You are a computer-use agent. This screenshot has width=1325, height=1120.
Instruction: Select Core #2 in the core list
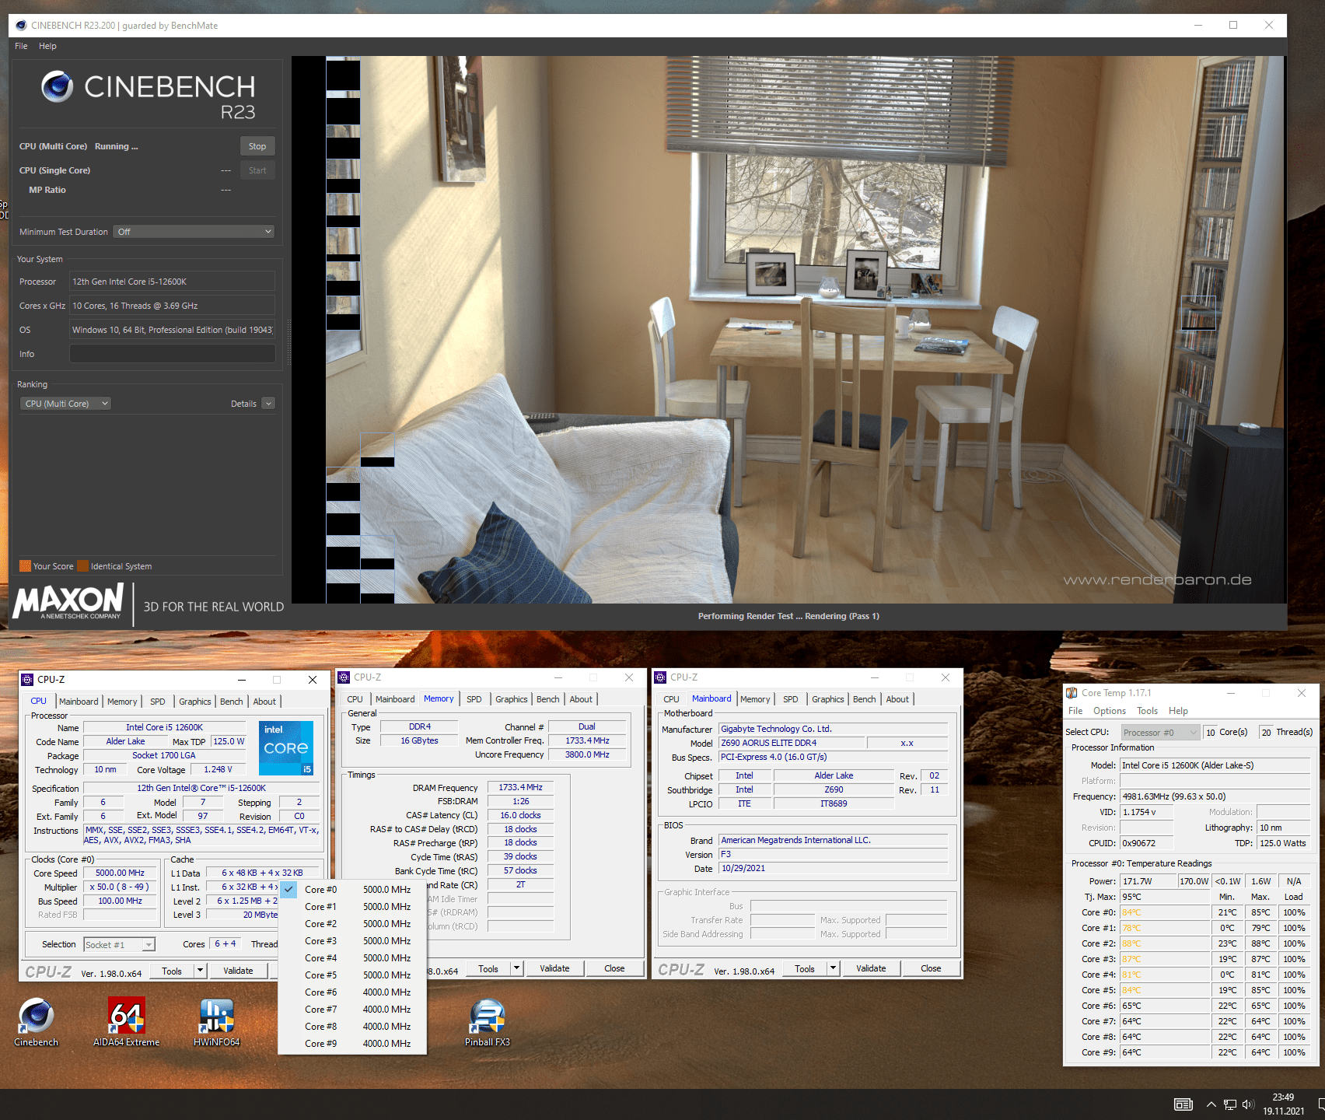pos(352,923)
